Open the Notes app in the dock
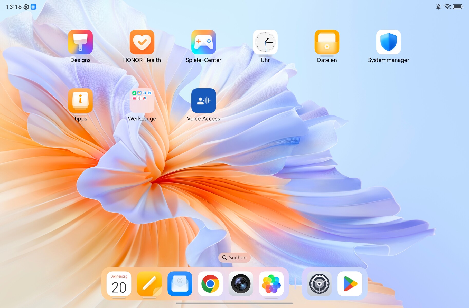 [149, 284]
